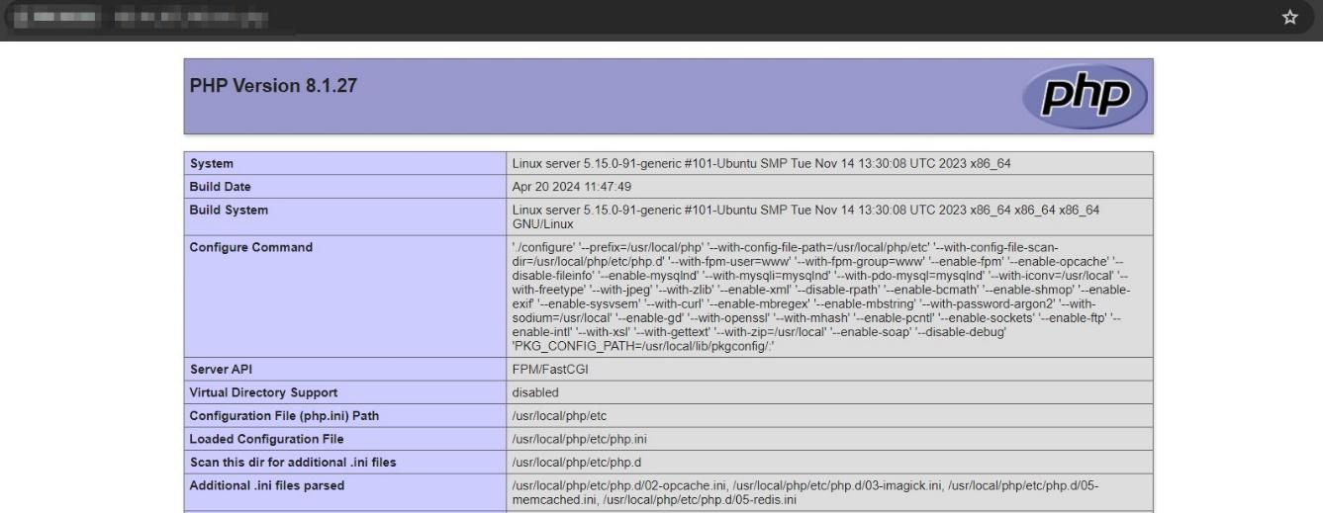The image size is (1323, 513).
Task: Select the Build Date row label
Action: [x=221, y=187]
